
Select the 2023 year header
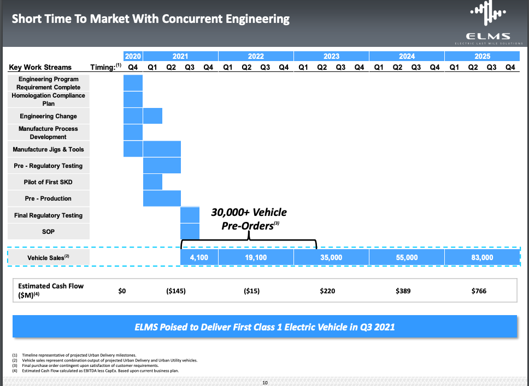331,56
